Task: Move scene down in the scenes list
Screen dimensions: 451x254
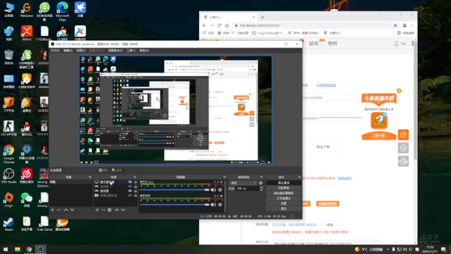Action: coord(72,210)
